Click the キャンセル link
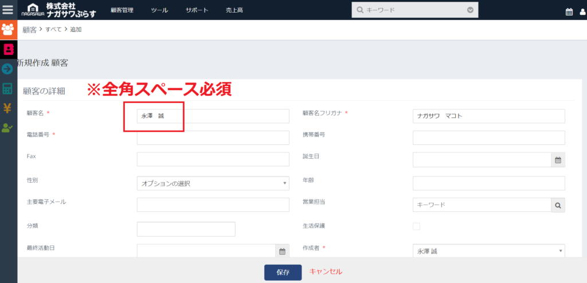The image size is (587, 283). [326, 272]
